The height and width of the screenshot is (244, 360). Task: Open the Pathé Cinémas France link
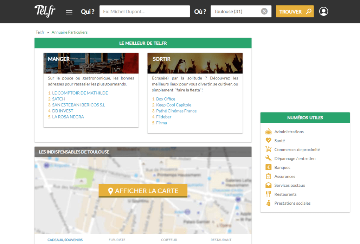pos(176,111)
